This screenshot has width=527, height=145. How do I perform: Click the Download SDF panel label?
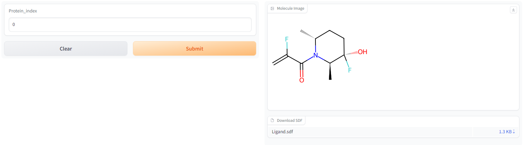pos(289,121)
